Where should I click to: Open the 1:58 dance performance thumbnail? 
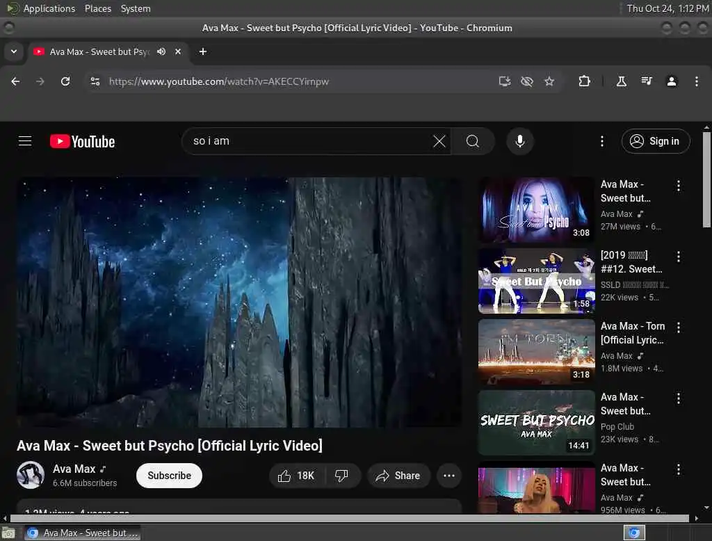pos(536,281)
